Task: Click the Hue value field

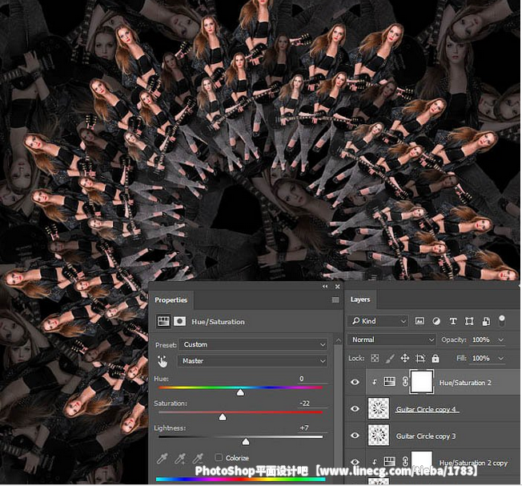Action: (x=311, y=379)
